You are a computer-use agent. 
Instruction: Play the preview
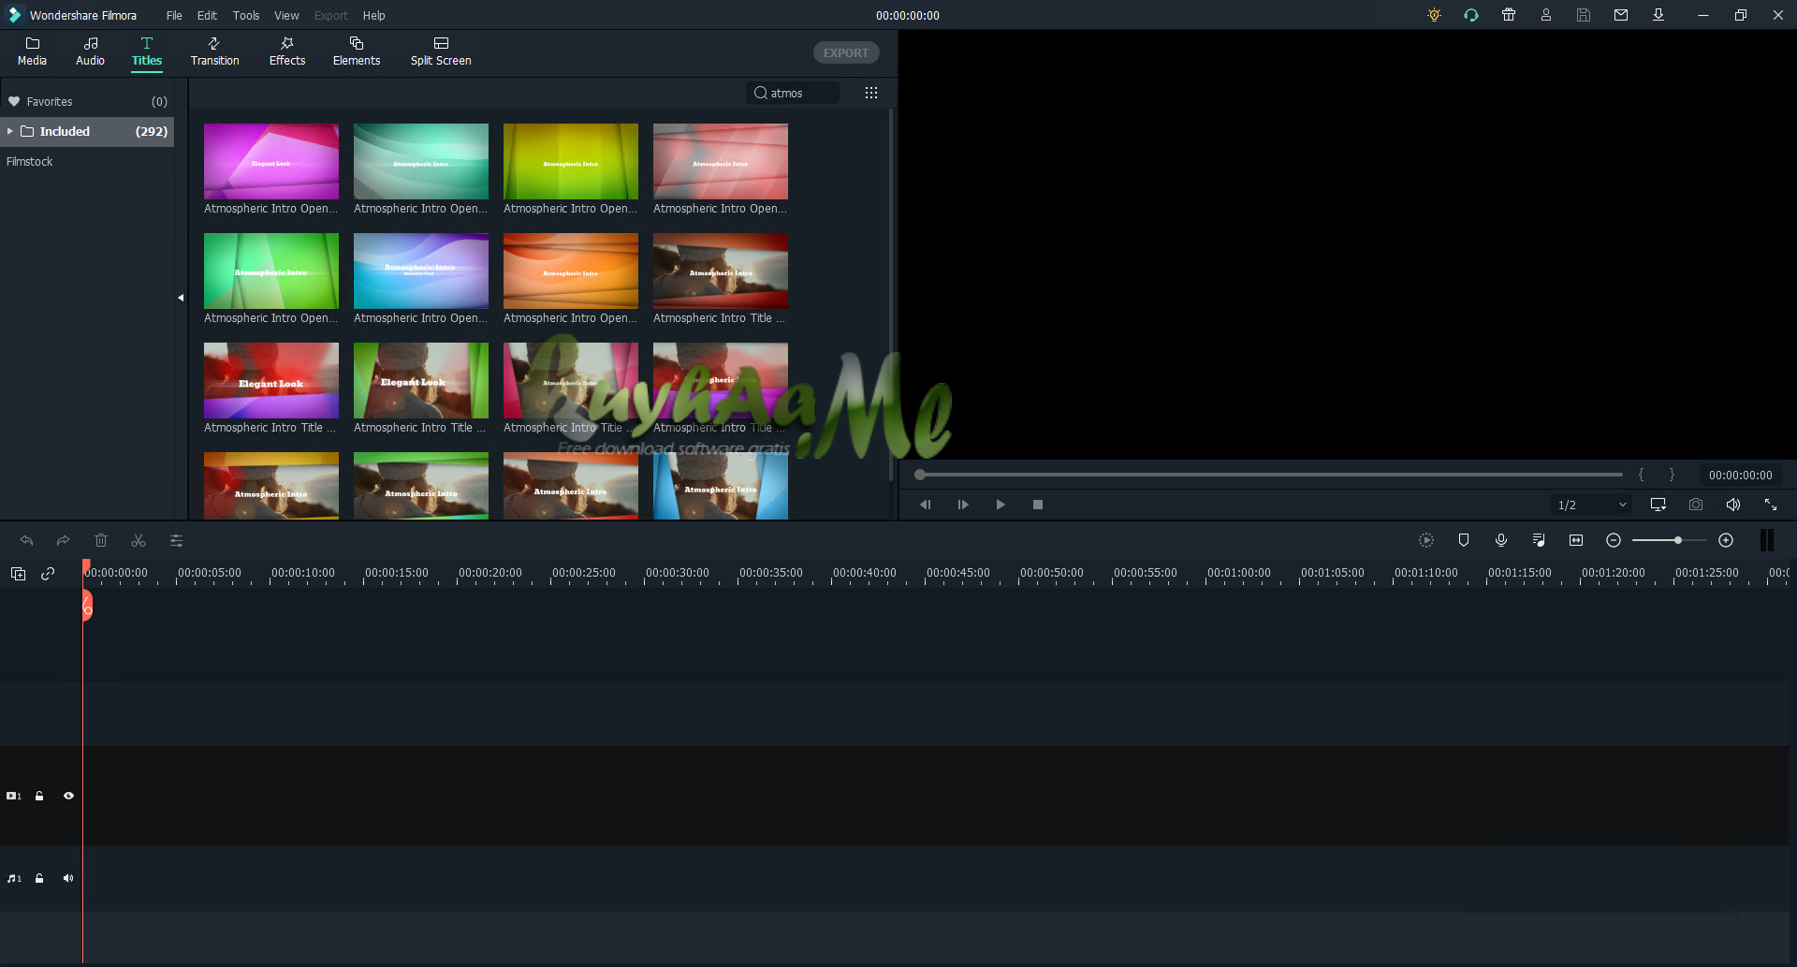tap(1001, 505)
